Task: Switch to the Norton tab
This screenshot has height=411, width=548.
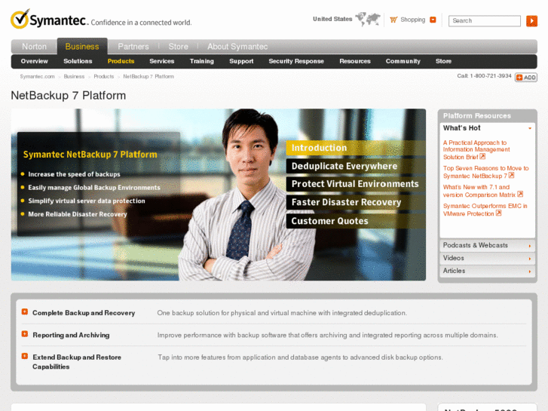Action: 34,47
